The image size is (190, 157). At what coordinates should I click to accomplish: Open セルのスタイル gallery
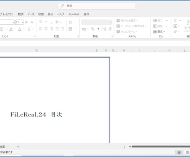pyautogui.click(x=127, y=31)
